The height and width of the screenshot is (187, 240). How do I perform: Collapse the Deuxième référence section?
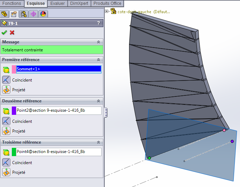98,101
